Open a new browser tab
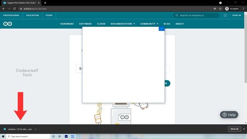Image resolution: width=247 pixels, height=139 pixels. click(x=45, y=3)
